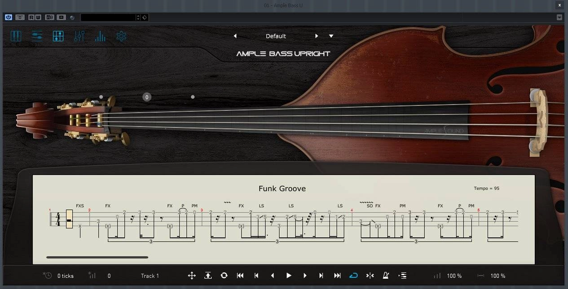This screenshot has width=568, height=289.
Task: Toggle the metronome icon
Action: point(386,276)
